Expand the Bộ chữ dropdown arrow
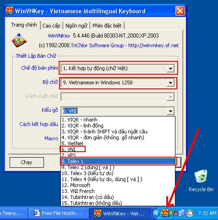This screenshot has height=220, width=218. [x=170, y=83]
